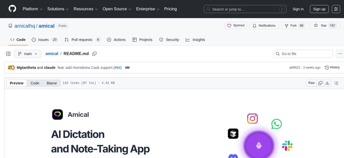The image size is (344, 158).
Task: Click the GitHub logo icon
Action: 12,9
